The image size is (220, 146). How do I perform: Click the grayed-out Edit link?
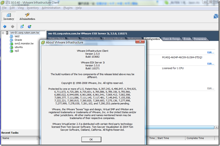[210, 88]
